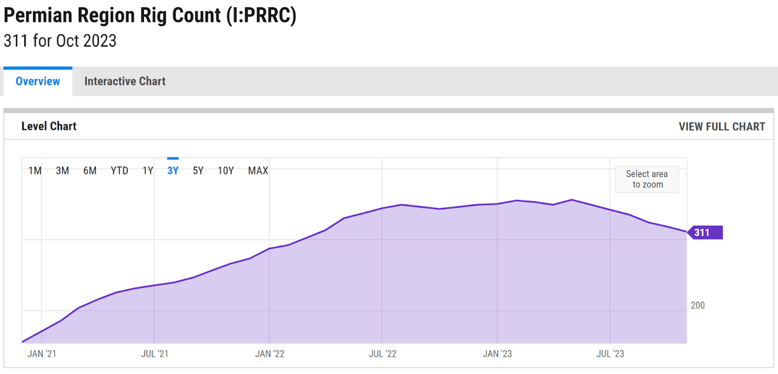Open VIEW FULL CHART
The width and height of the screenshot is (778, 374).
(721, 126)
